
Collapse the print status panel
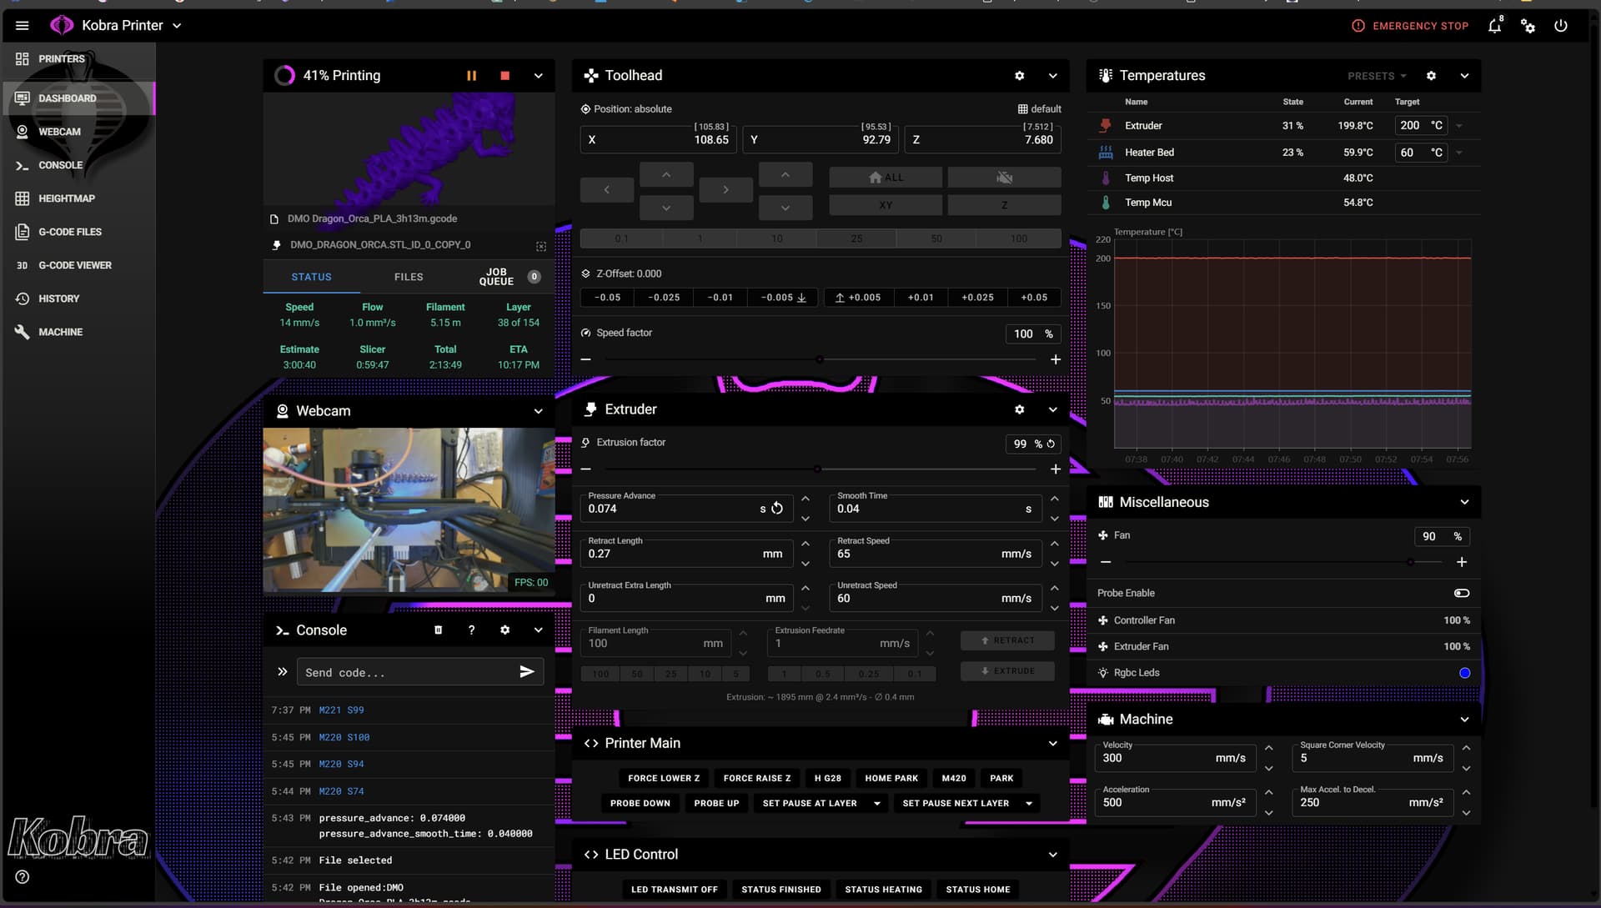tap(539, 76)
